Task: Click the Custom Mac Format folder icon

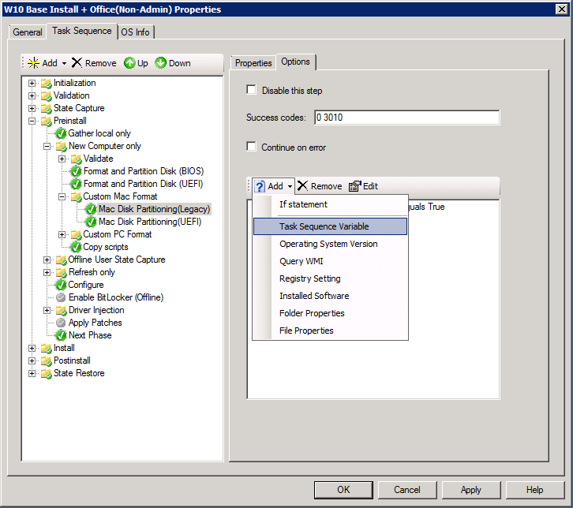Action: 76,197
